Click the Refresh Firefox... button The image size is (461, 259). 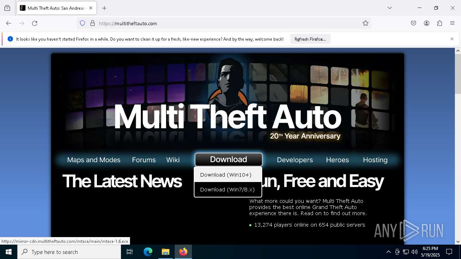310,39
